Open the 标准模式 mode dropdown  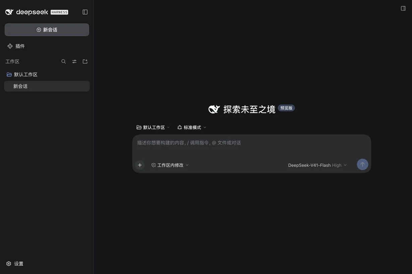[192, 127]
